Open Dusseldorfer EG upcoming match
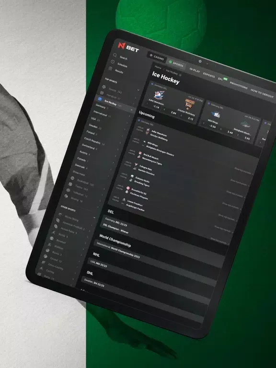The image size is (276, 368). [139, 192]
